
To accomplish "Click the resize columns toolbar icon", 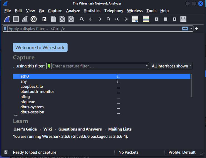I will point(183,19).
